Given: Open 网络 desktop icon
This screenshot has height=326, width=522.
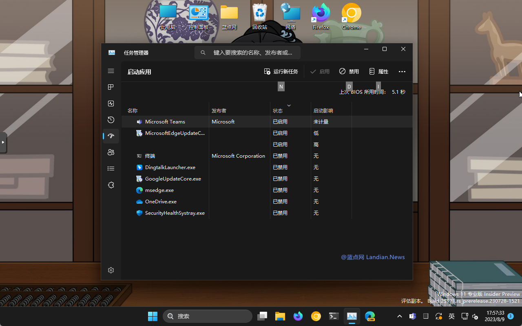Looking at the screenshot, I should click(290, 17).
